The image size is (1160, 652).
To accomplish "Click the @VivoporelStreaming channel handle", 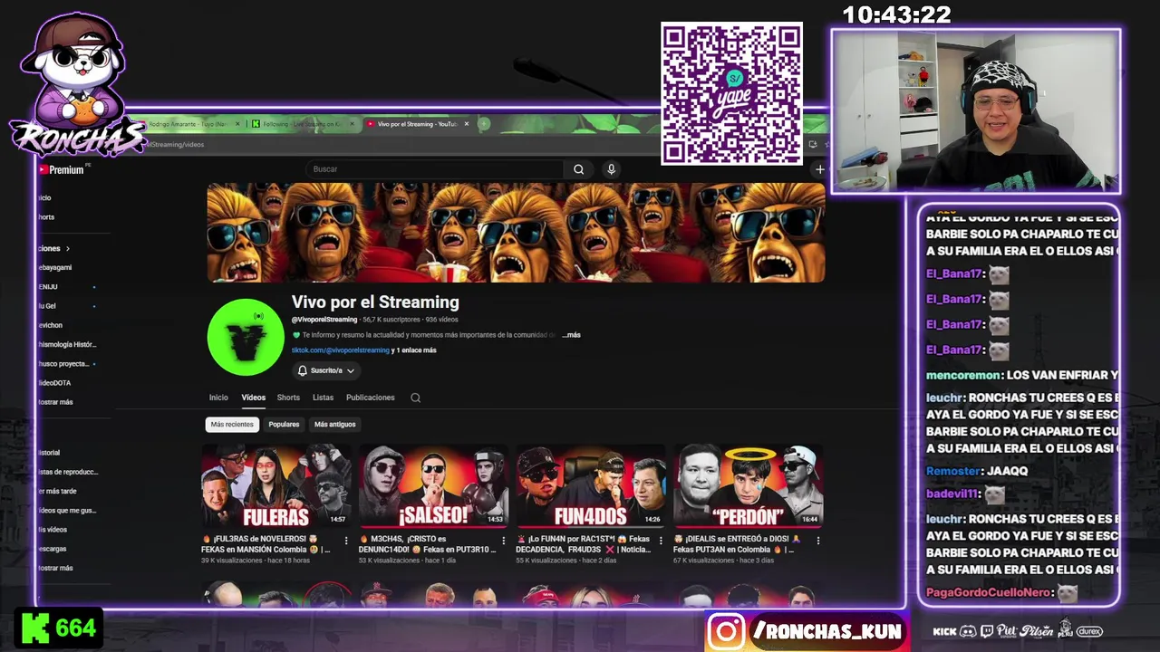I will coord(324,320).
